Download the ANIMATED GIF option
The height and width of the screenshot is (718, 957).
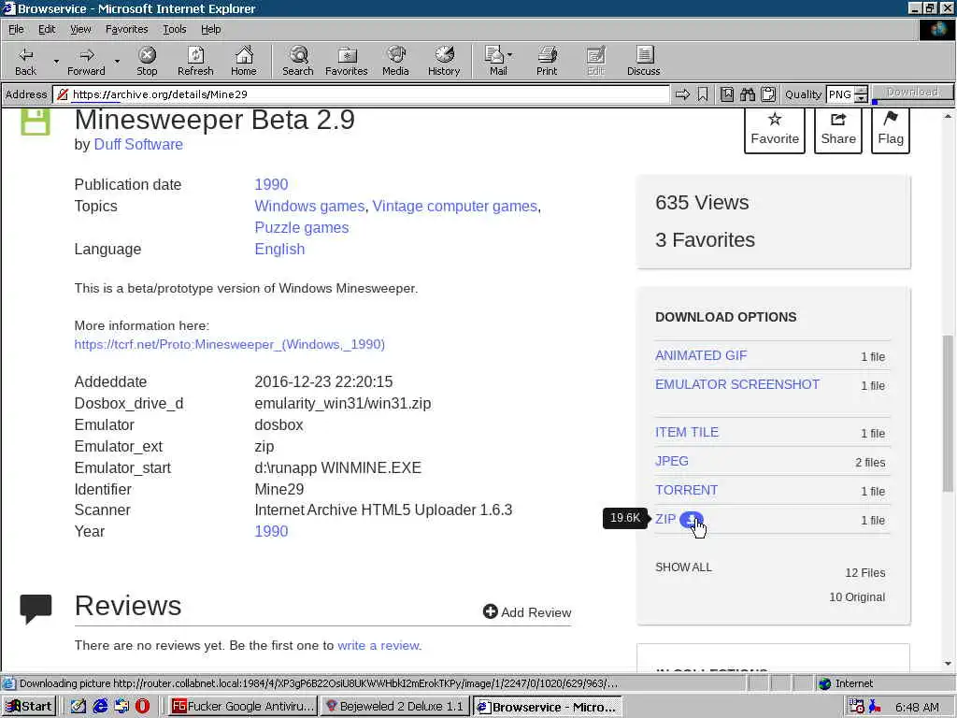701,355
